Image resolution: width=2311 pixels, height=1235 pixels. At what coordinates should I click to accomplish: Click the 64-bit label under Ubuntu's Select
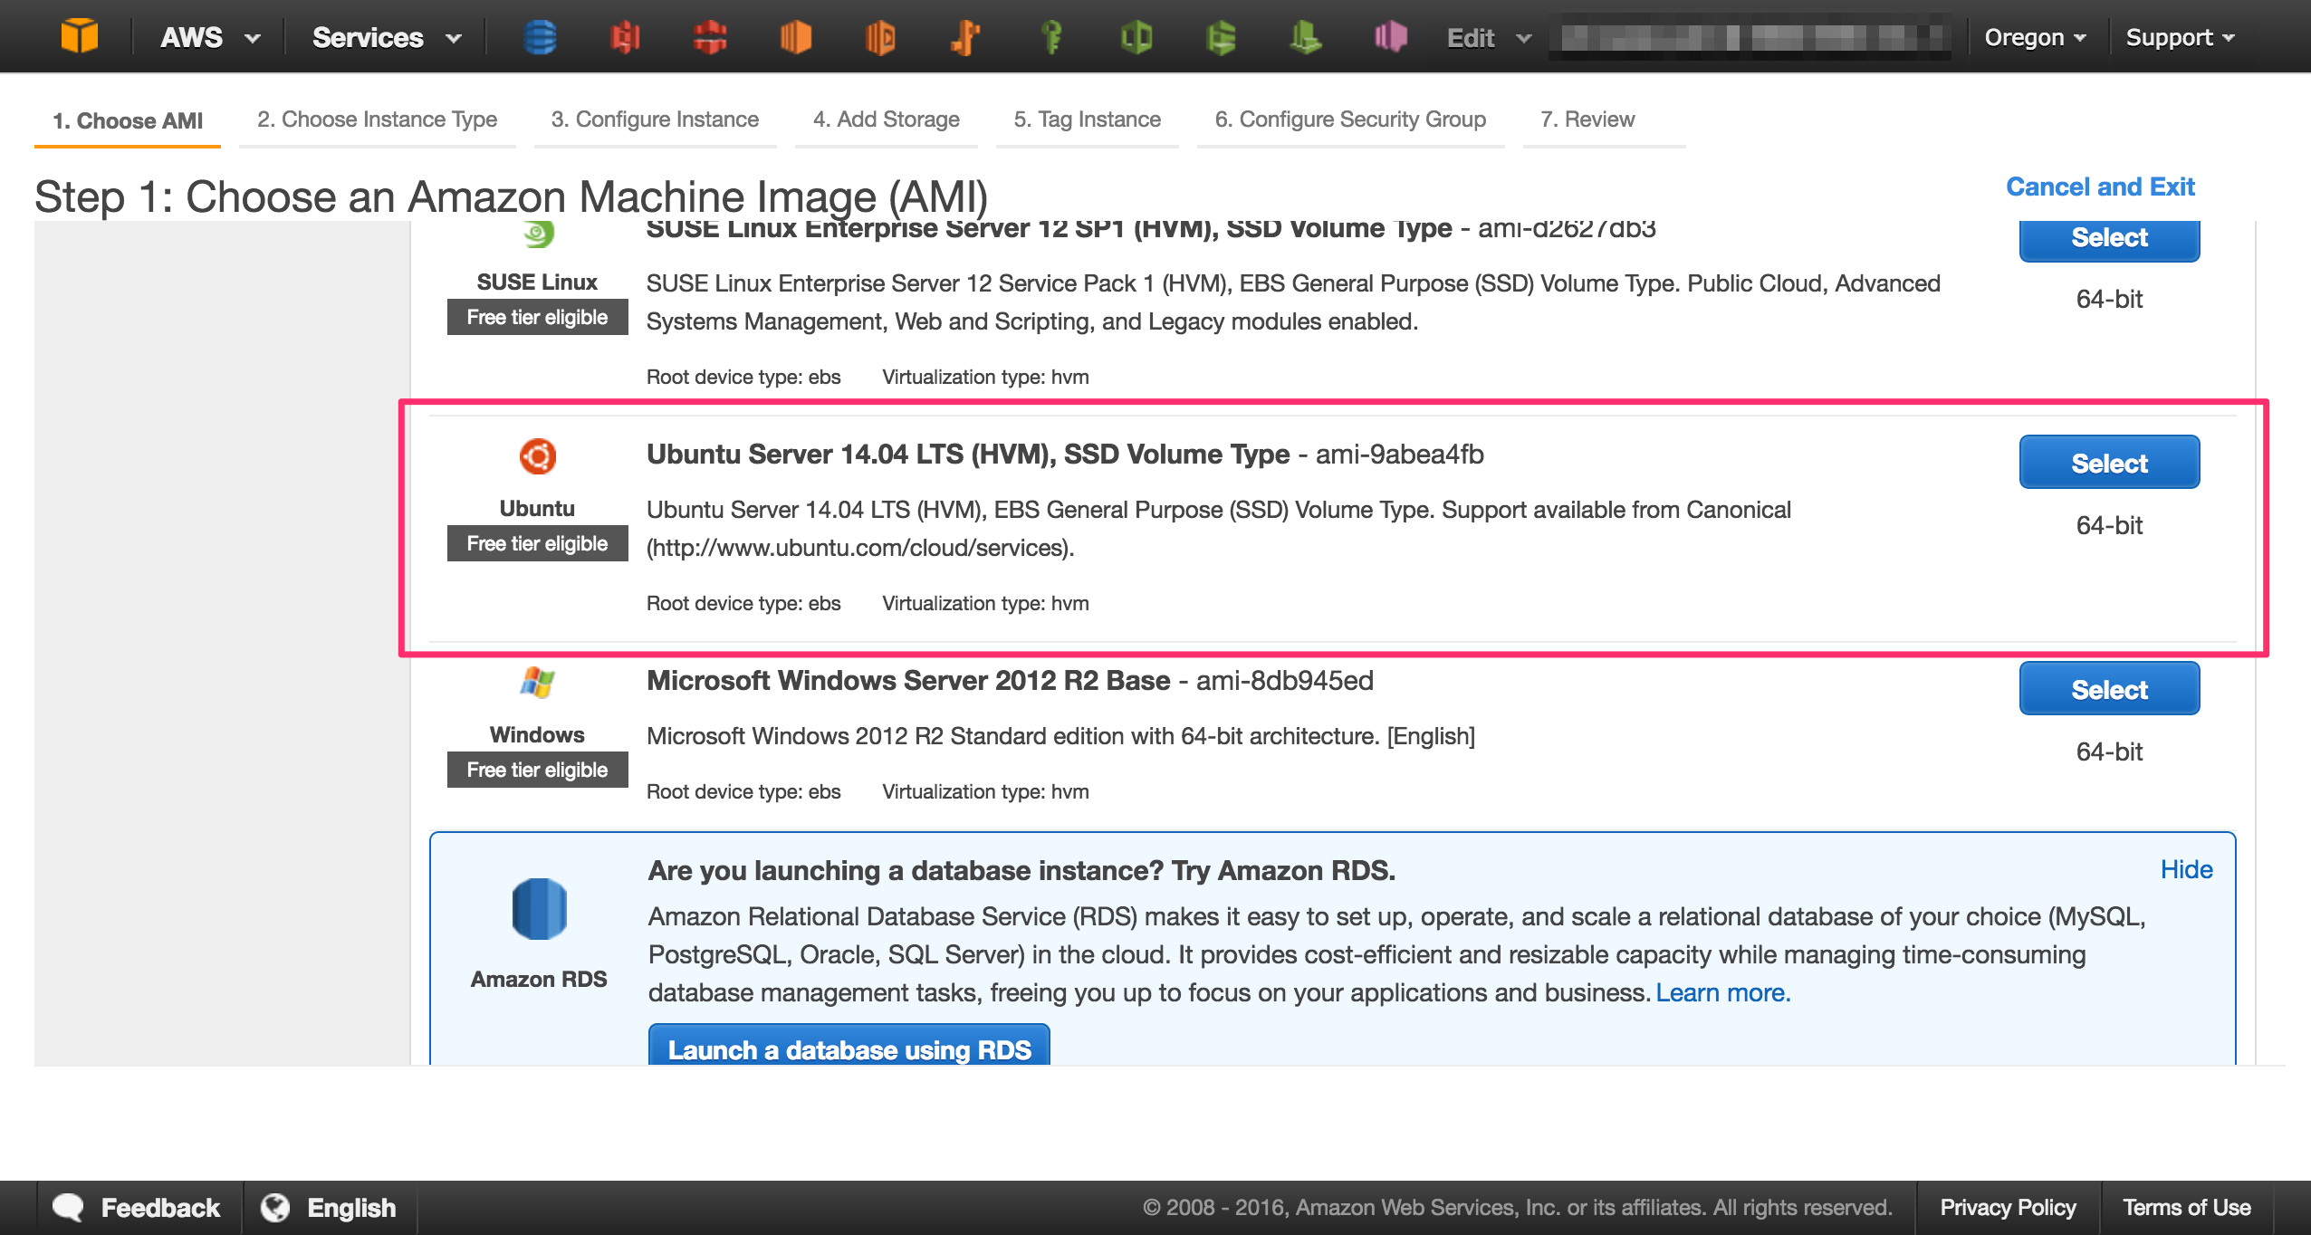[x=2109, y=525]
